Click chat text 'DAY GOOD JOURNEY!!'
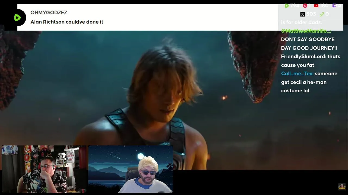This screenshot has width=348, height=195. (309, 48)
